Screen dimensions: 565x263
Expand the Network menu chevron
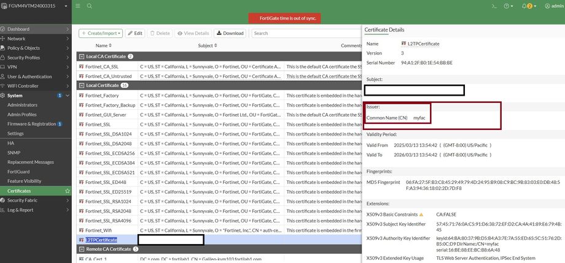[x=68, y=39]
